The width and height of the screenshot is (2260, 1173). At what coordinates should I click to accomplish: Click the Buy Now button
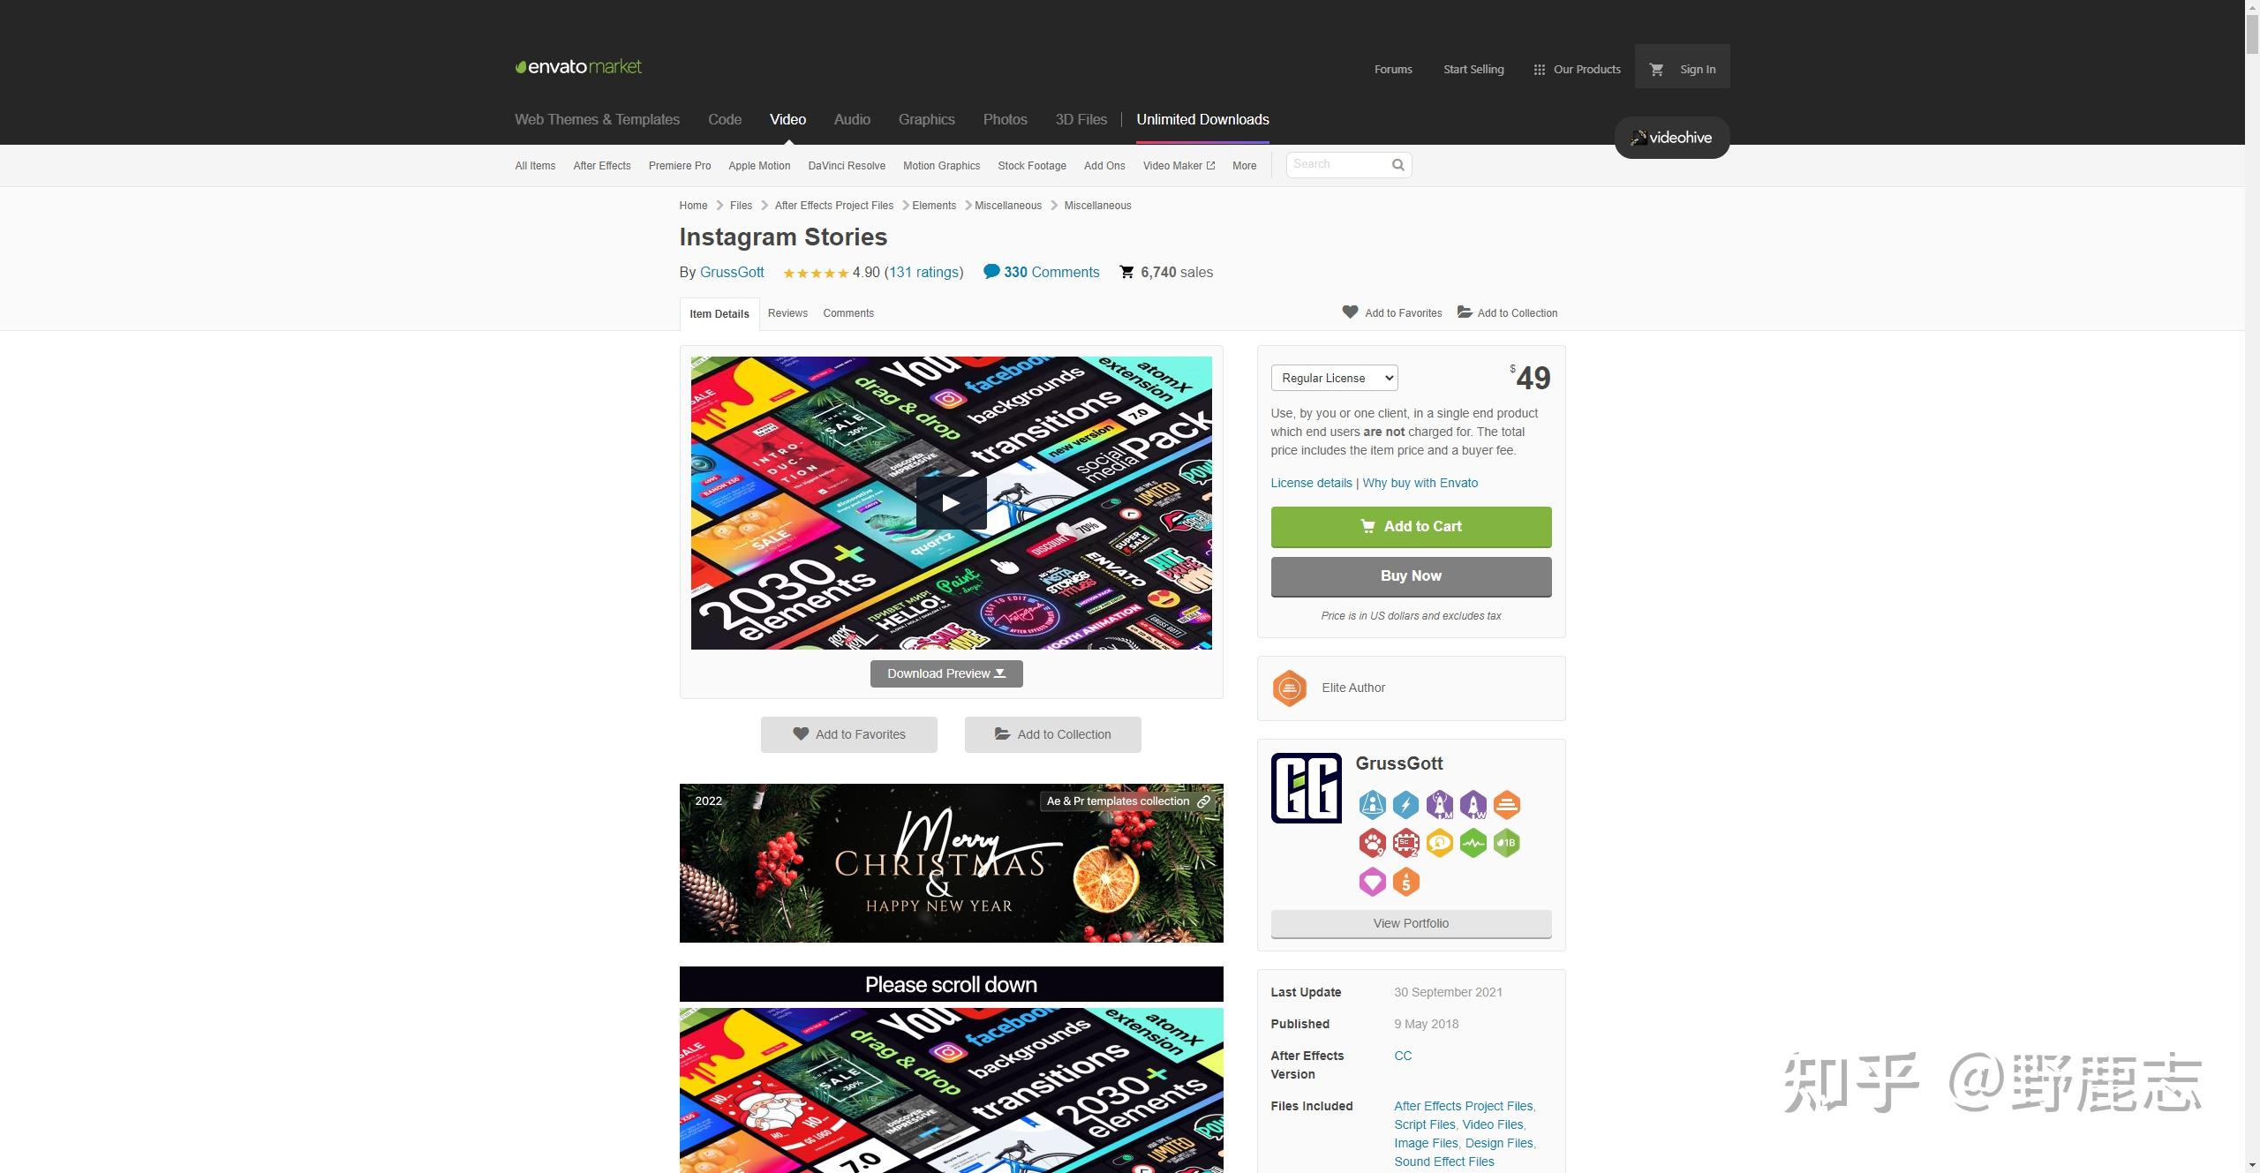coord(1410,575)
